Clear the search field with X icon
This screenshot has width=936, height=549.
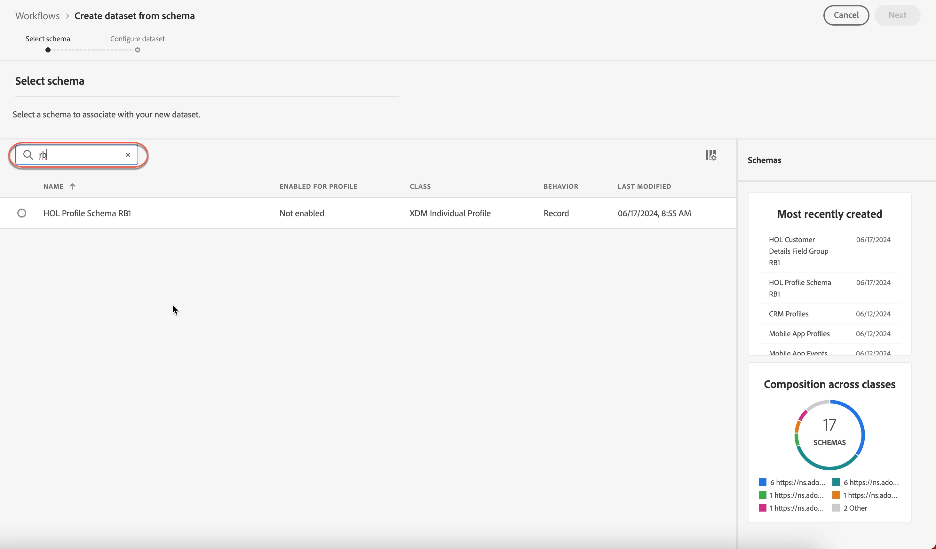(x=128, y=155)
